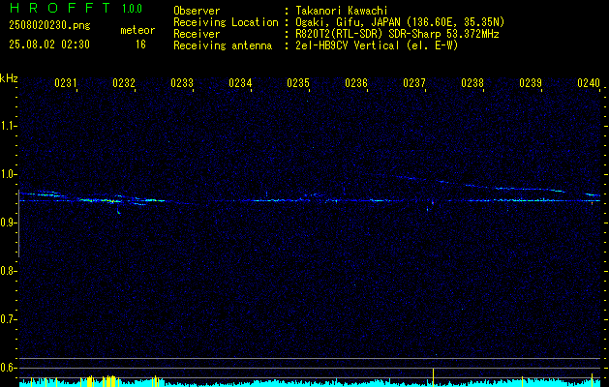Click the 0234 time marker

[240, 83]
